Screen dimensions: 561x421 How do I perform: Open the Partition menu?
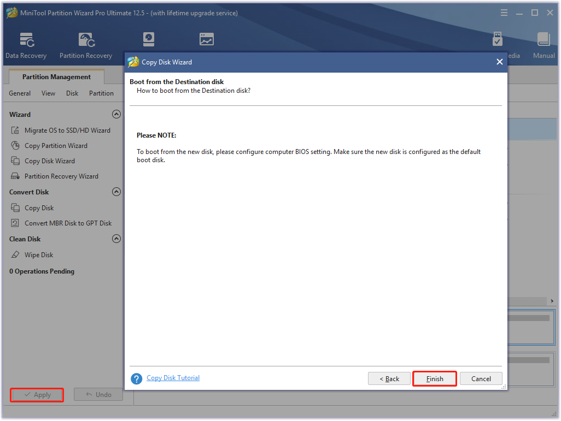(x=101, y=93)
